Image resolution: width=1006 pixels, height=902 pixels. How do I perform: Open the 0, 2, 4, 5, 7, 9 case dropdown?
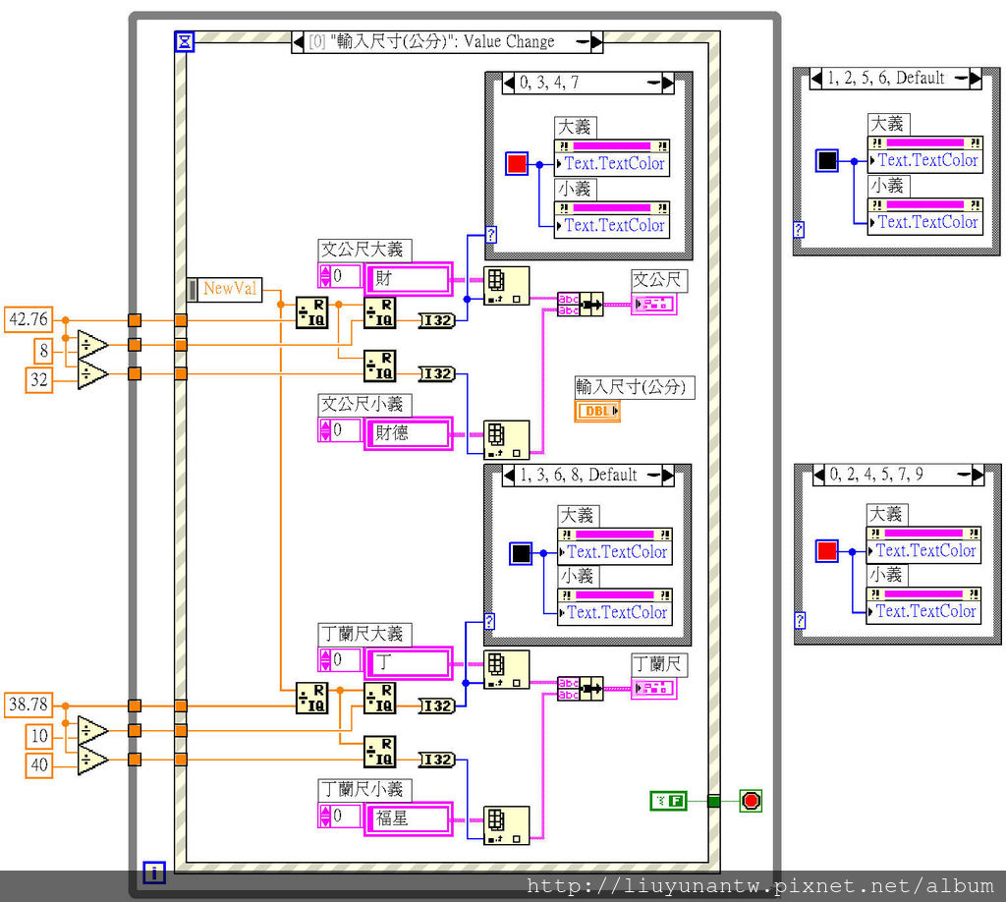tap(964, 475)
